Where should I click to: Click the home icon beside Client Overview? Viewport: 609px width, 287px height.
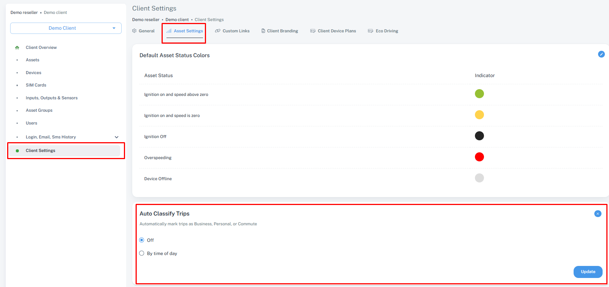point(17,48)
